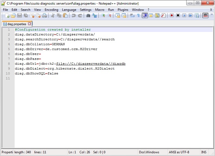Viewport: 215px width, 156px height.
Task: Click the 'ANSI as UTF-8' status field
Action: (179, 152)
